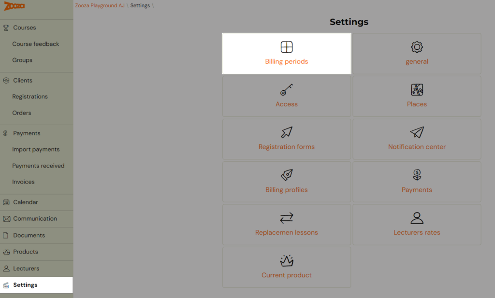Click the Places scissors-map icon
495x298 pixels.
(x=417, y=90)
